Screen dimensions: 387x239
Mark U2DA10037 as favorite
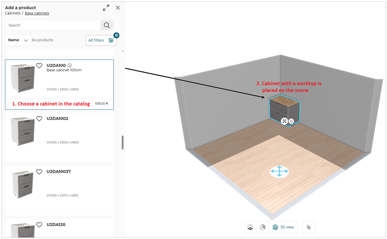click(x=39, y=172)
